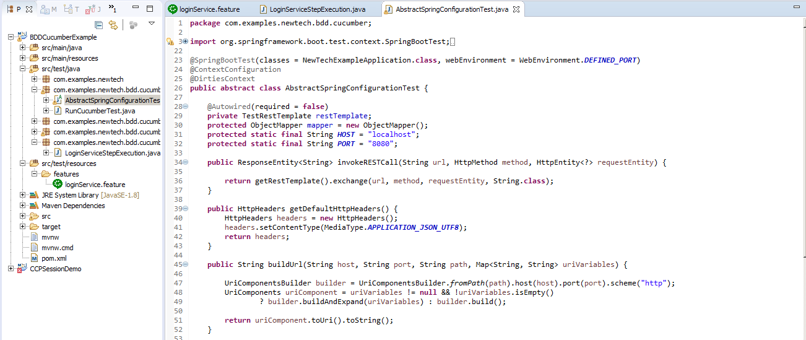Image resolution: width=806 pixels, height=340 pixels.
Task: Expand the JRE System Library node
Action: tap(23, 195)
